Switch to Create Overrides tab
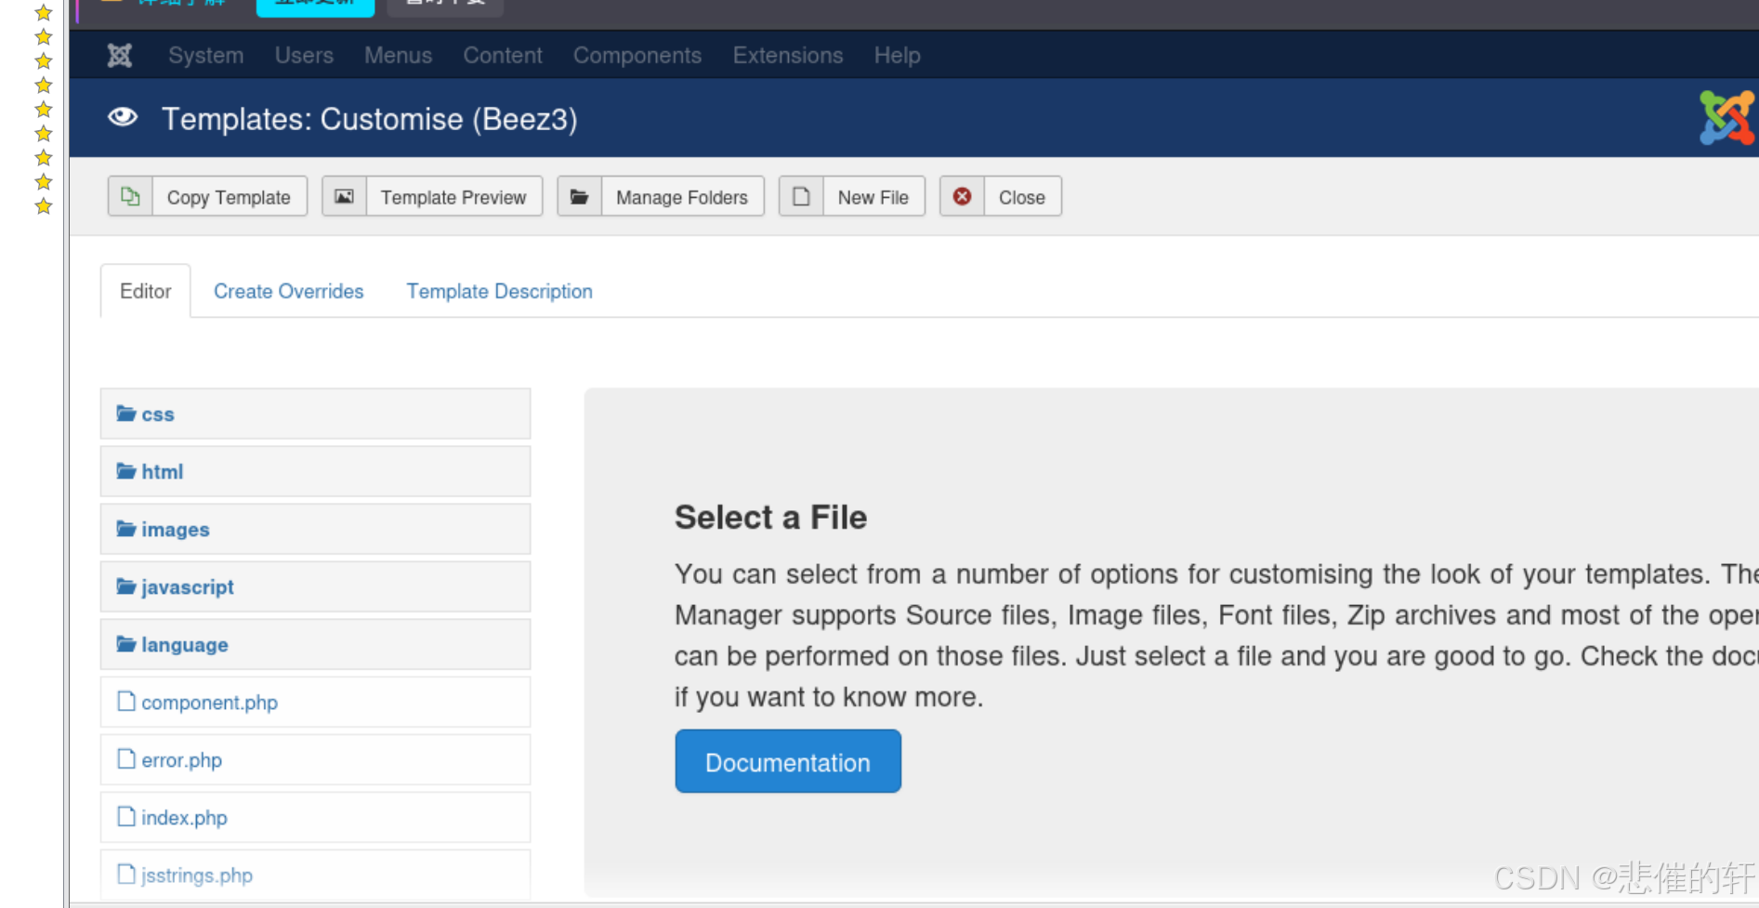Screen dimensions: 1759x908 (289, 291)
